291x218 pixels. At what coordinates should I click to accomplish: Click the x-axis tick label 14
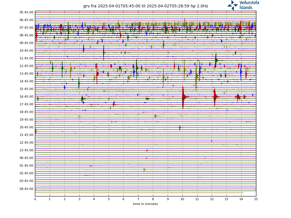pos(241,199)
